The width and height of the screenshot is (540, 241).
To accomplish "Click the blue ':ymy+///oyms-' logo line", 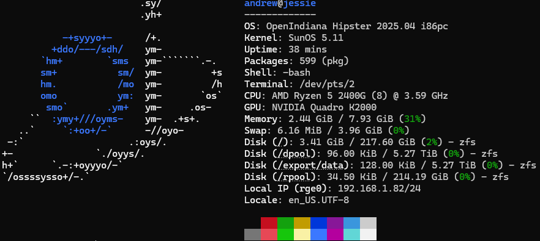I will point(87,119).
